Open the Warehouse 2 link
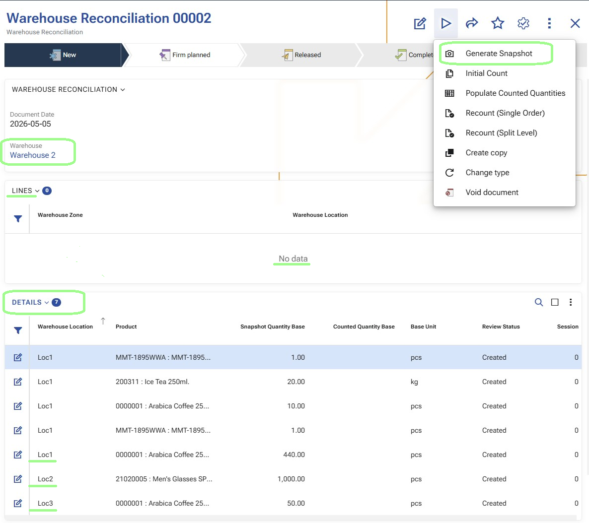The image size is (589, 523). point(33,155)
